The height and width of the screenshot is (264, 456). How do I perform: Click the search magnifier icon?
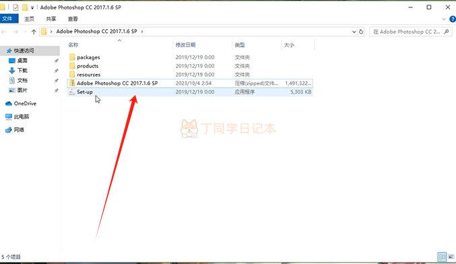click(x=447, y=32)
